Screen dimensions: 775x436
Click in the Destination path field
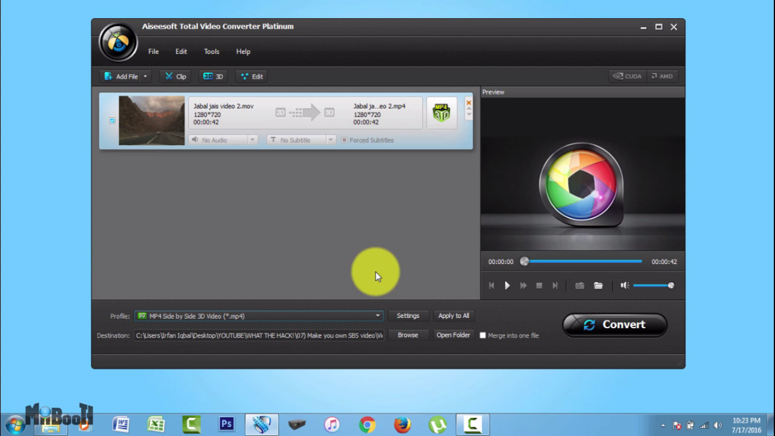[x=259, y=336]
